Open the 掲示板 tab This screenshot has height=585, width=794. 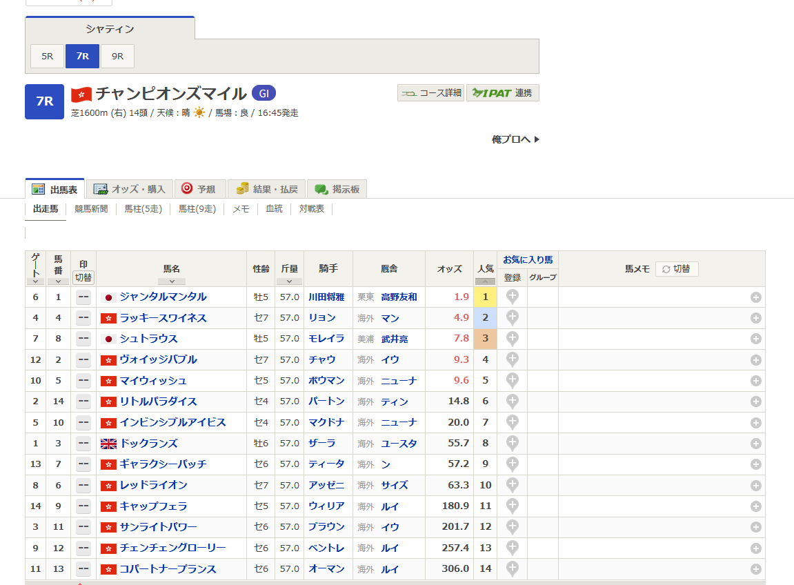pos(337,190)
